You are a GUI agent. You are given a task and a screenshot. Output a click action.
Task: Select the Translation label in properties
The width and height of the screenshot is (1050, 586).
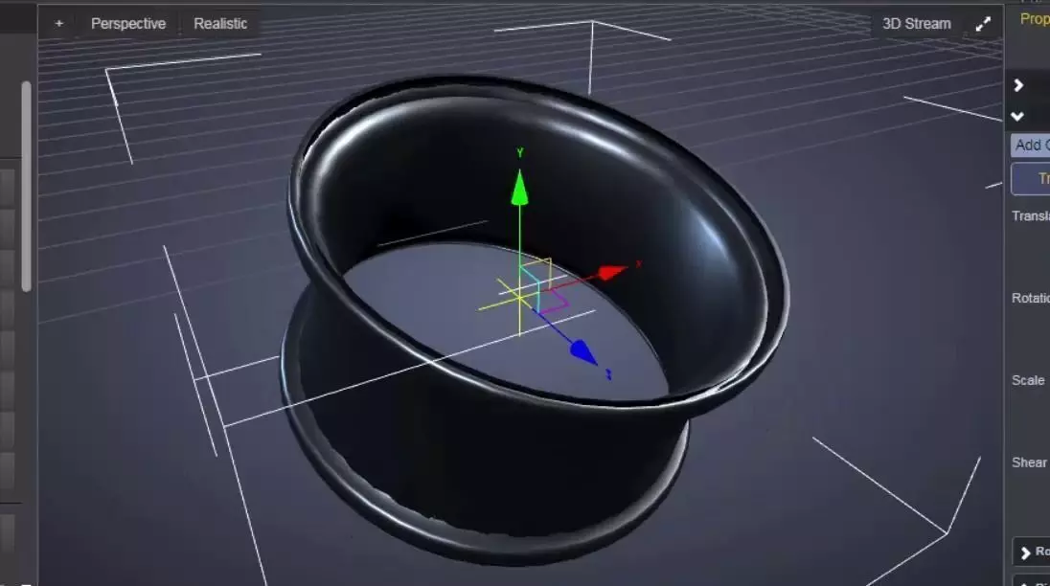pos(1031,216)
